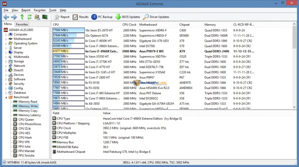299x167 pixels.
Task: Click the Refresh toolbar icon
Action: 29,17
